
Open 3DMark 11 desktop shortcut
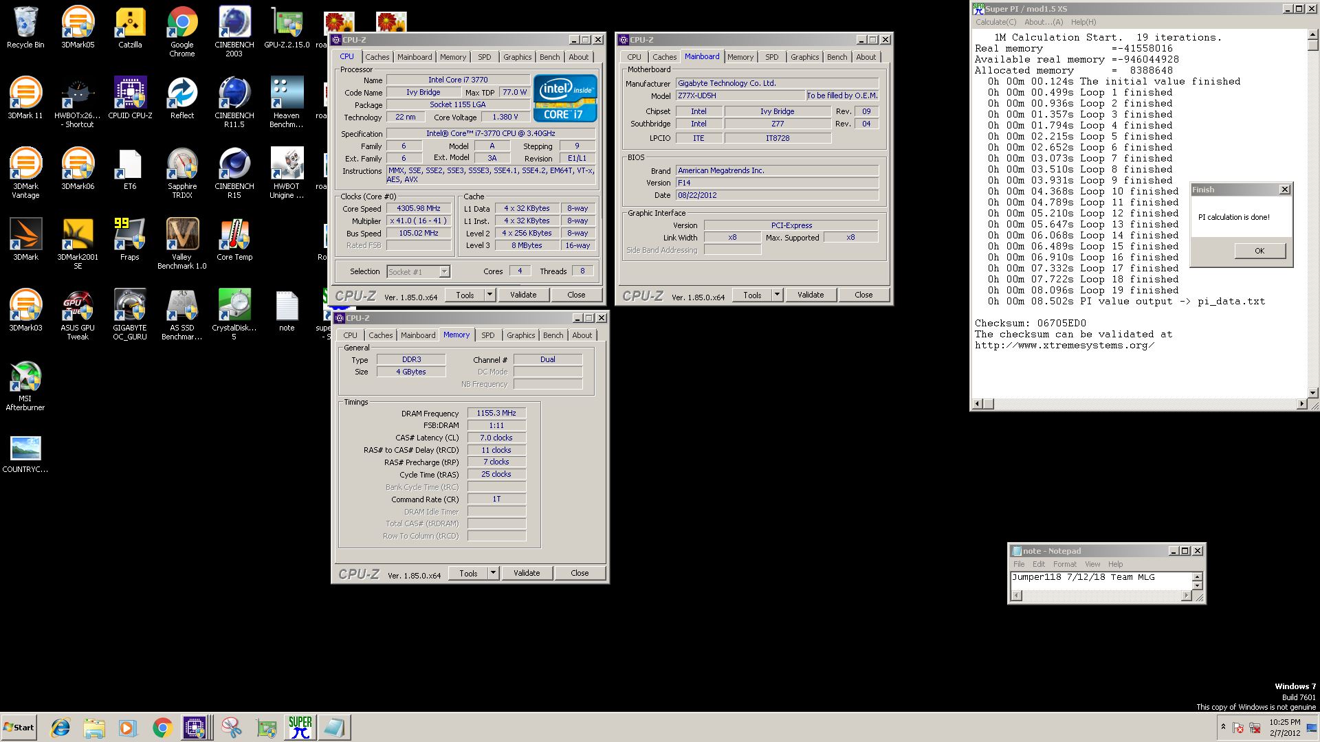[x=25, y=98]
